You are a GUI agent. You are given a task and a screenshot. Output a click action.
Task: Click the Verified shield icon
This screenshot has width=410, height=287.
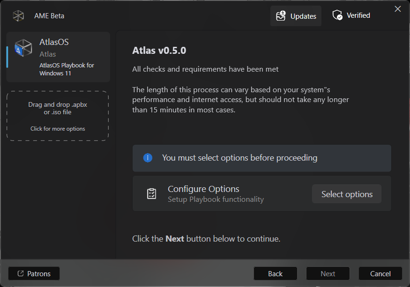[x=337, y=15]
